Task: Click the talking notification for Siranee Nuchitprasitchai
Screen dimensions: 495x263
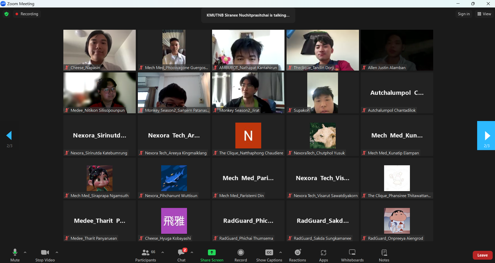Action: point(248,15)
